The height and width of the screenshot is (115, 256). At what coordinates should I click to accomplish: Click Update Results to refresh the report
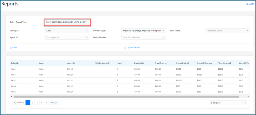coord(132,47)
